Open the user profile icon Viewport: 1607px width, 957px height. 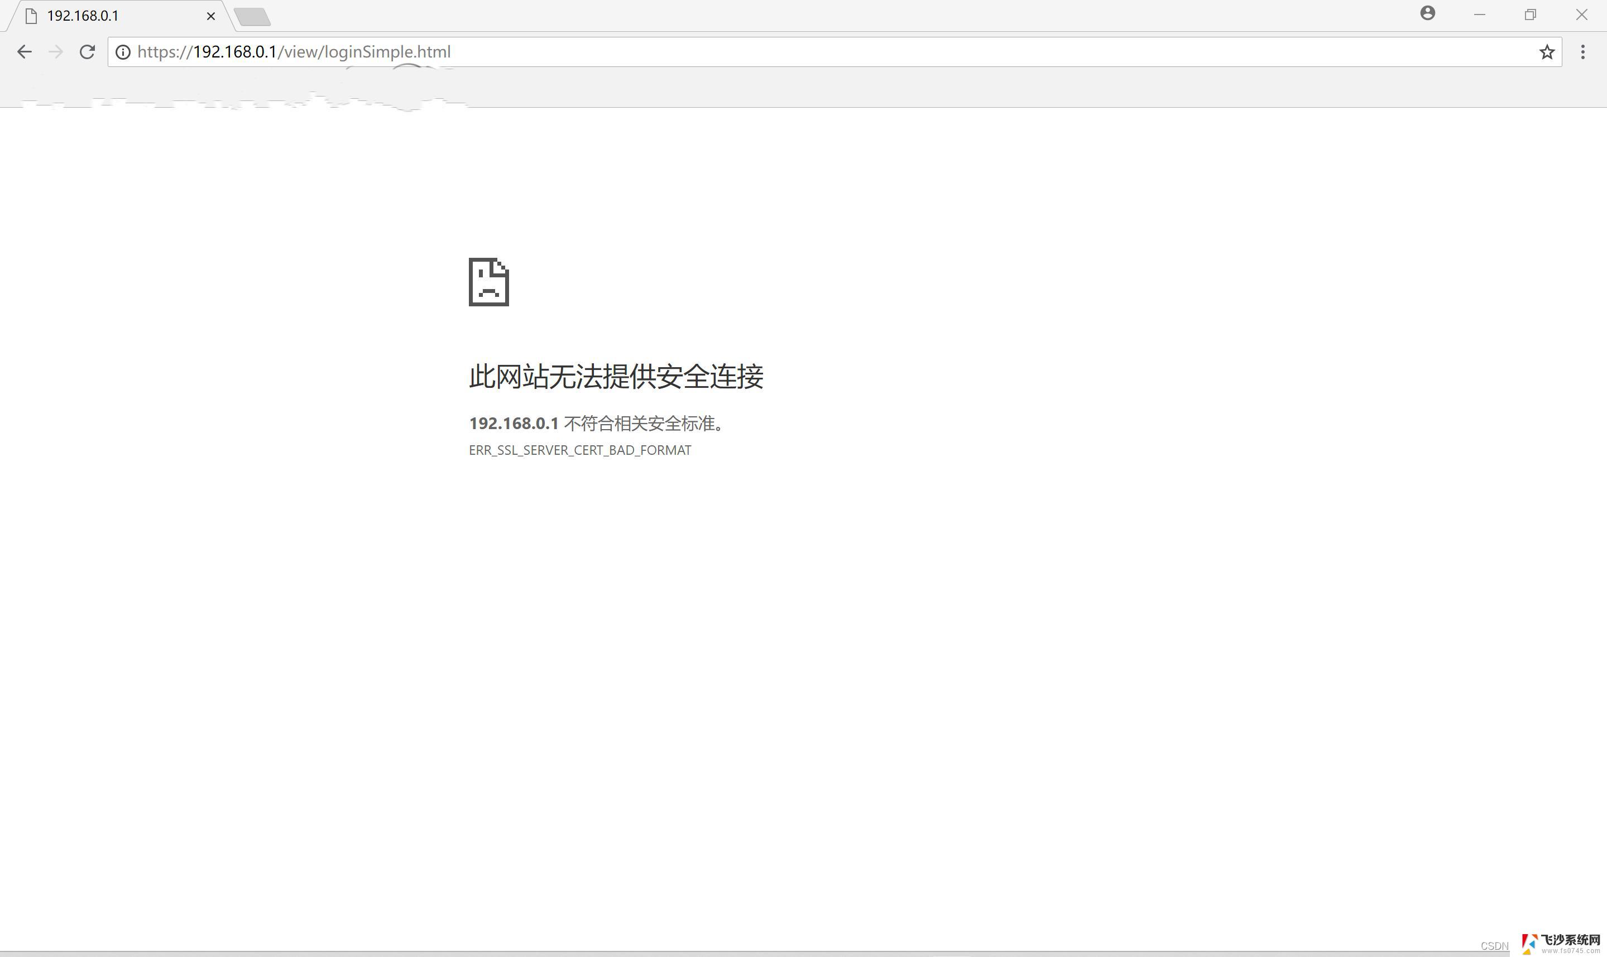[x=1428, y=13]
